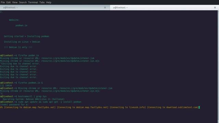Click the 'podman.io' website text

tap(21, 26)
